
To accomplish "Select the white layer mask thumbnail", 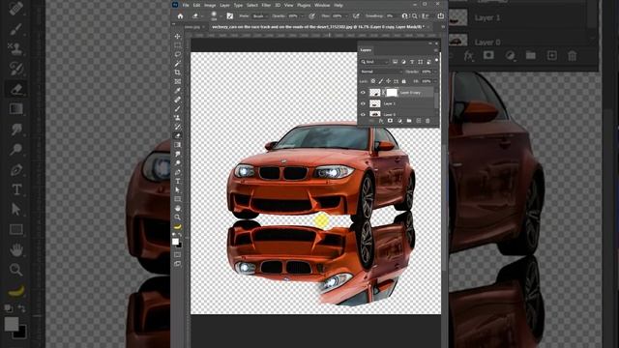I will click(x=392, y=93).
